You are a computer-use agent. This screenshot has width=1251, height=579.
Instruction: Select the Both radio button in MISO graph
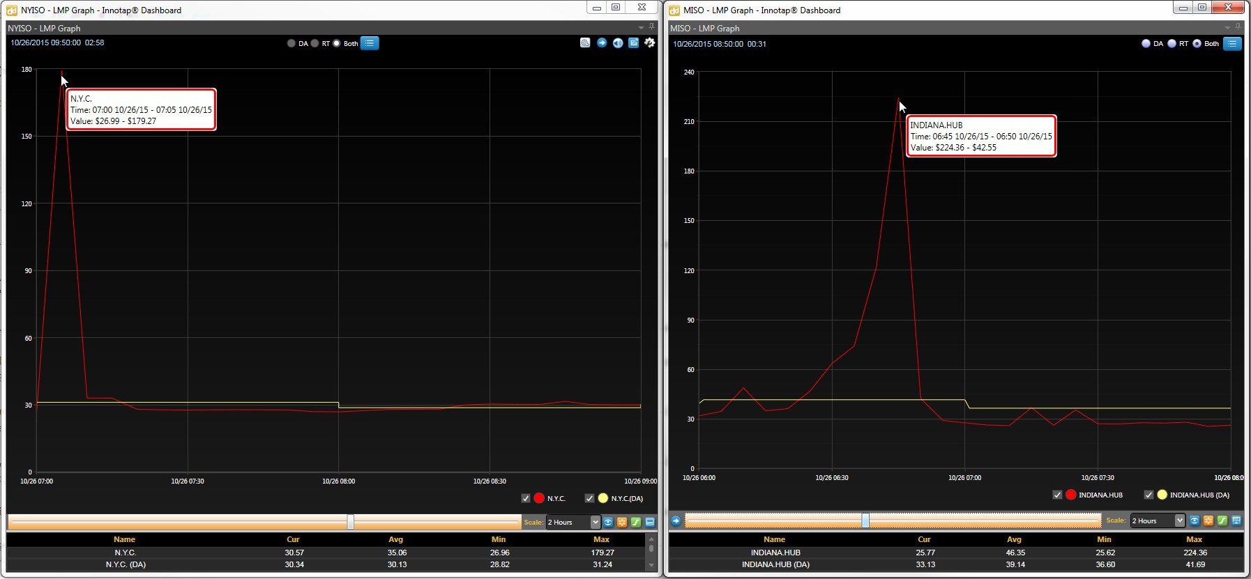(1197, 43)
